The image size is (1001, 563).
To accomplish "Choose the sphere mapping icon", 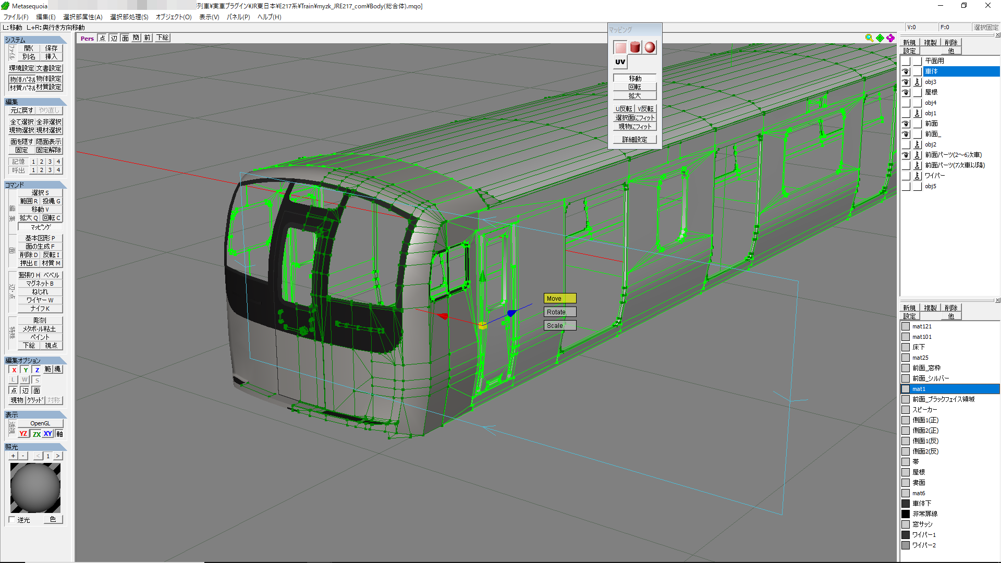I will tap(650, 47).
